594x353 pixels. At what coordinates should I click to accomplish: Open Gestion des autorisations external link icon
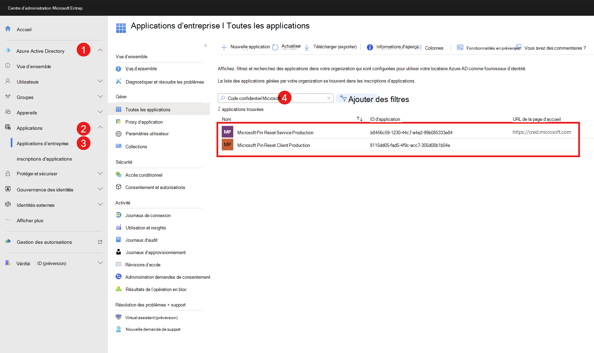pos(100,242)
